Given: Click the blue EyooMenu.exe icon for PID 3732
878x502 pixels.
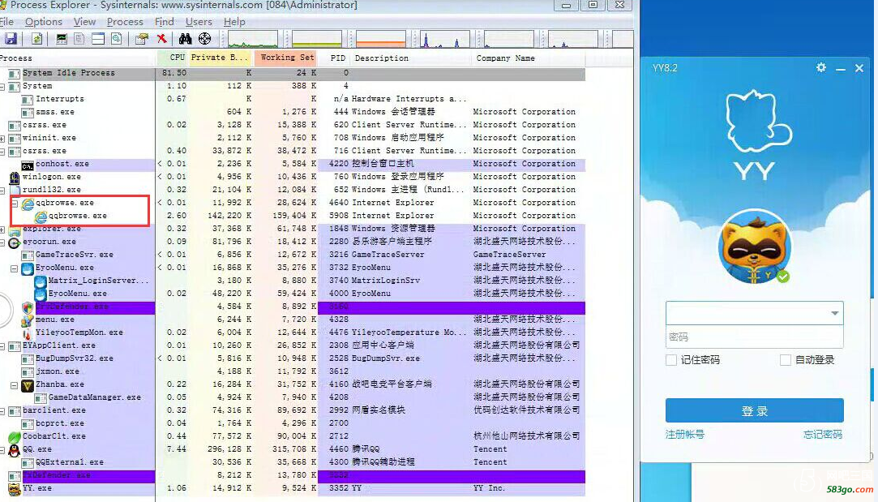Looking at the screenshot, I should point(28,268).
